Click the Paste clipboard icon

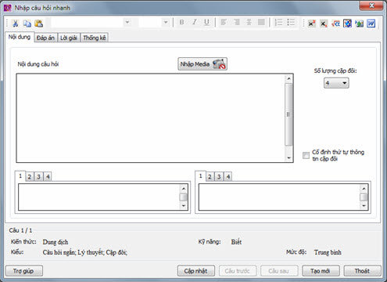(x=38, y=23)
